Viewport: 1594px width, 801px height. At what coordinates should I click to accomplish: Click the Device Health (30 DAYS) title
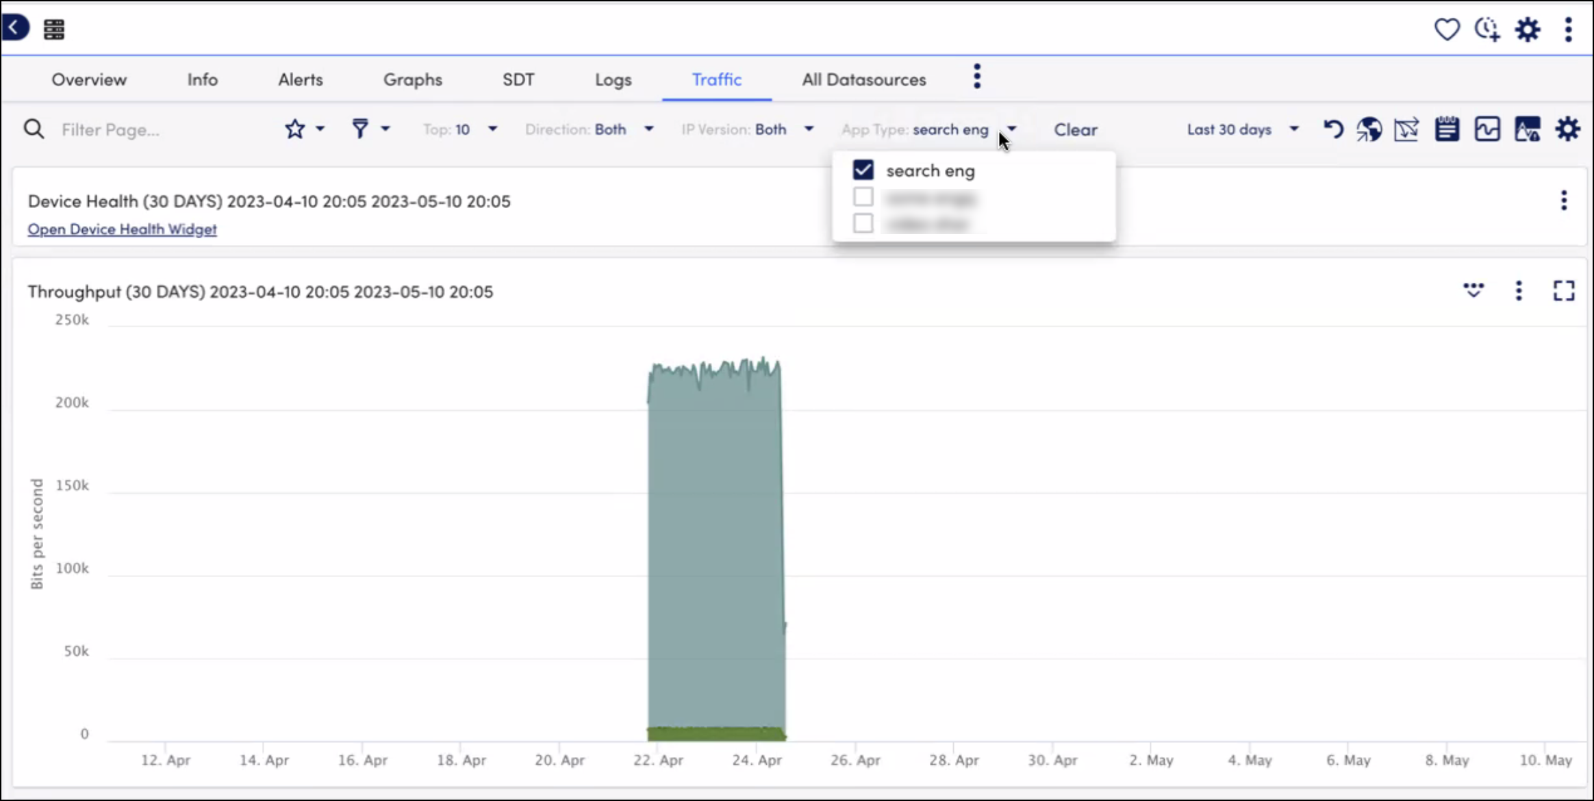(269, 201)
